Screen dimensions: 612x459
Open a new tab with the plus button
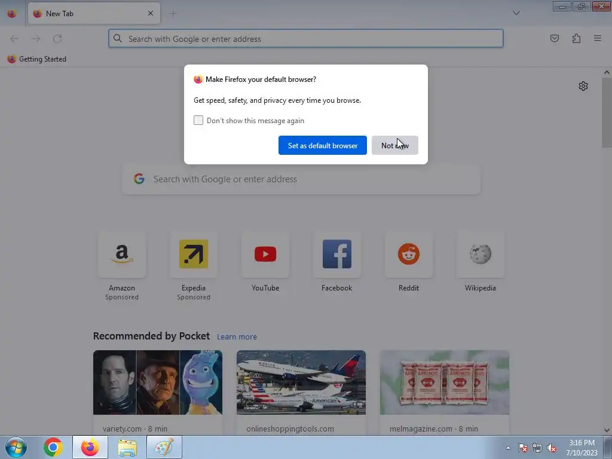click(173, 14)
